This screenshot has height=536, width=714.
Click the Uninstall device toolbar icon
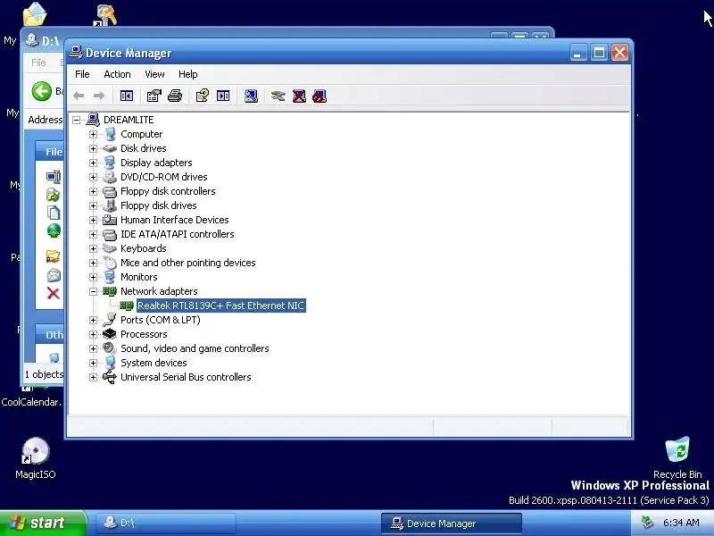tap(299, 96)
